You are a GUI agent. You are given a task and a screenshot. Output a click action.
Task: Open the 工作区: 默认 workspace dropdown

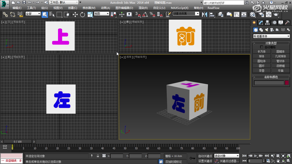coord(63,2)
